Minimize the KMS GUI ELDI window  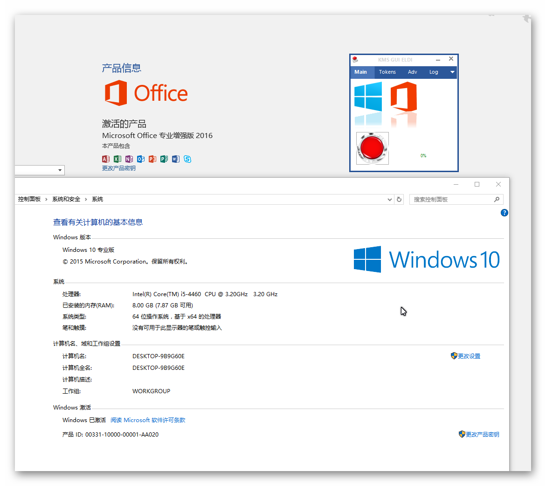pyautogui.click(x=438, y=60)
